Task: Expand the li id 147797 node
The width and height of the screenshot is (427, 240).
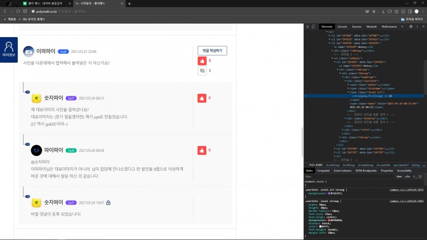Action: pyautogui.click(x=335, y=153)
